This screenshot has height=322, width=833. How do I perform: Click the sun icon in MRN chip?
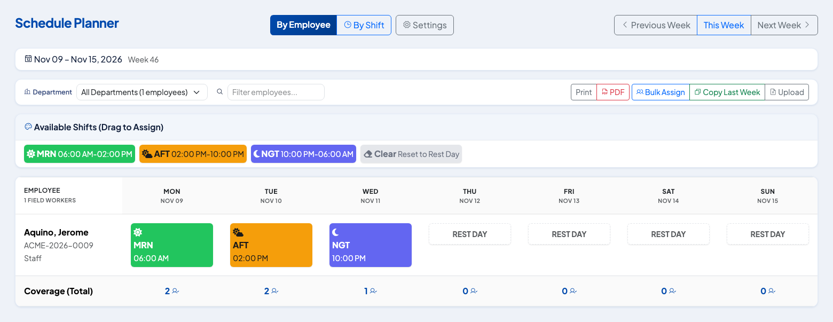[31, 154]
